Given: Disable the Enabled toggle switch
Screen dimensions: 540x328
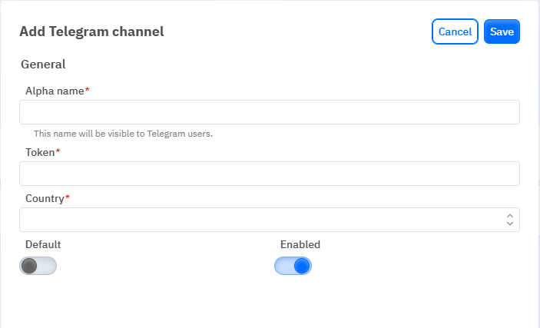Looking at the screenshot, I should click(x=293, y=266).
